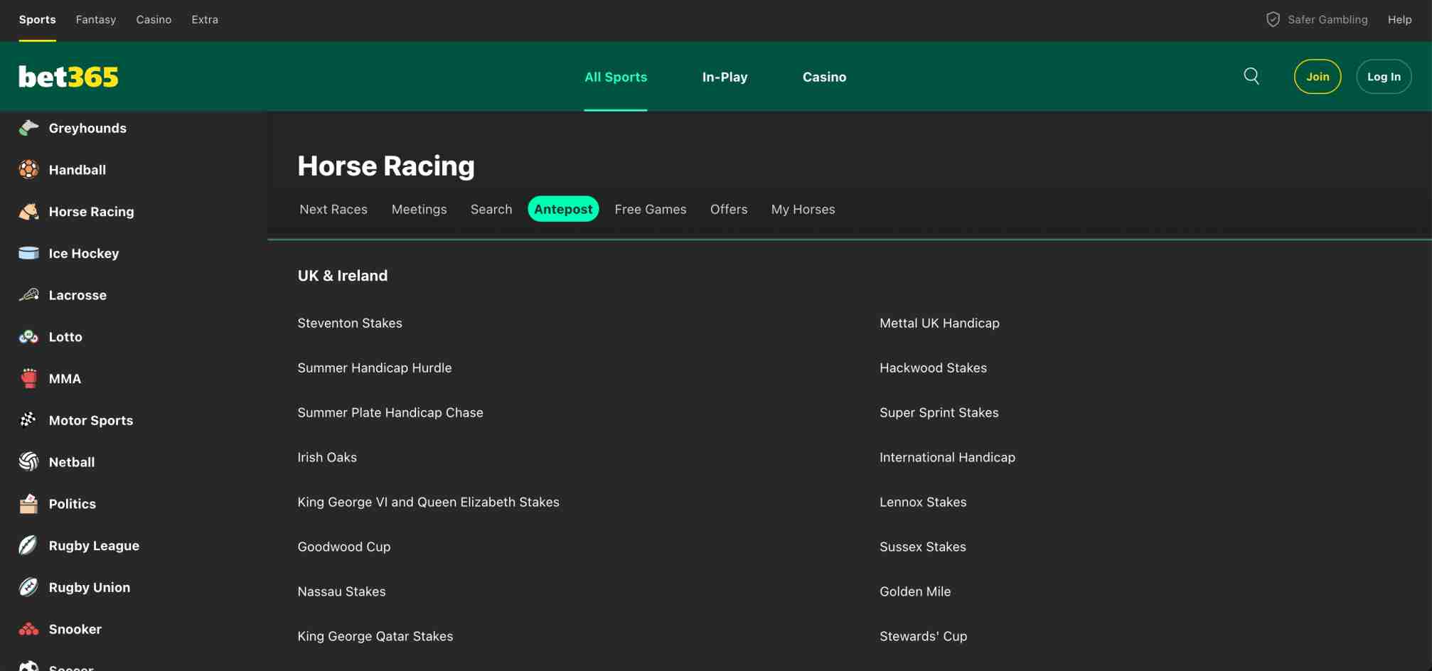Viewport: 1432px width, 671px height.
Task: Switch to the Sports top tab
Action: pos(37,19)
